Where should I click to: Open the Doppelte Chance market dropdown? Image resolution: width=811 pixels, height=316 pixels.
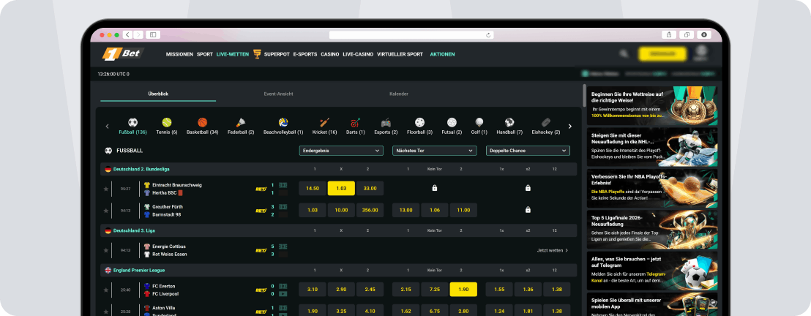528,151
